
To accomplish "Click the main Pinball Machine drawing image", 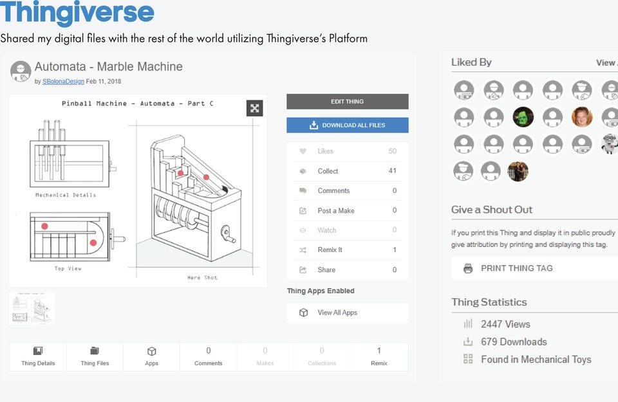I will tap(138, 191).
